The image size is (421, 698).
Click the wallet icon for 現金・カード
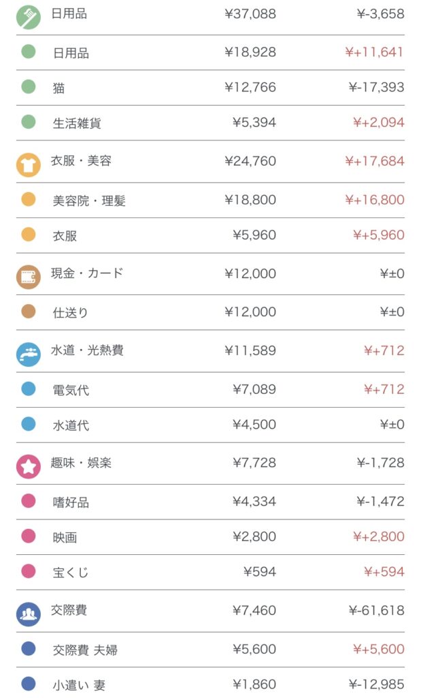click(x=28, y=276)
